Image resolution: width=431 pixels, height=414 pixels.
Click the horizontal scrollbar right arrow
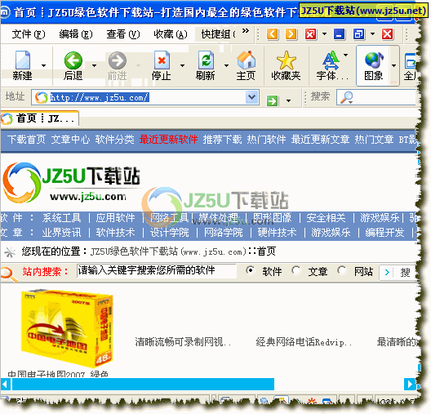[x=410, y=385]
